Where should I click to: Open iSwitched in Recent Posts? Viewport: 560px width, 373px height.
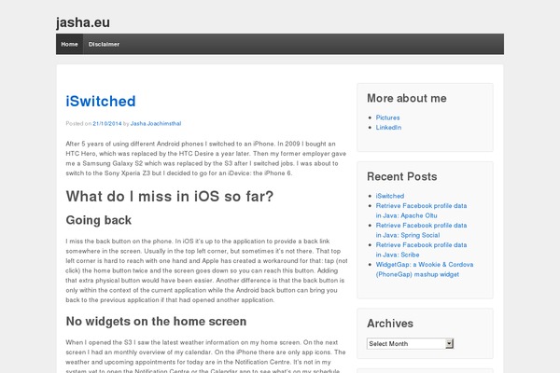click(x=390, y=196)
